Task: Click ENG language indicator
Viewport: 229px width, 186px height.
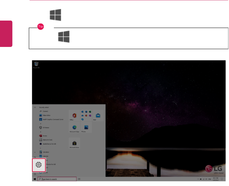Action: click(210, 179)
